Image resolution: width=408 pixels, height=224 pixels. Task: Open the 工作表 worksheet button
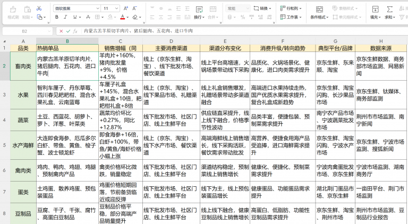click(x=291, y=17)
